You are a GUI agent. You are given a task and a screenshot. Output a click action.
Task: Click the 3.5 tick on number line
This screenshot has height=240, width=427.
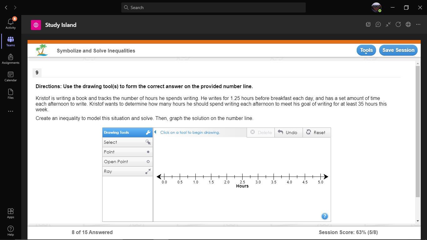pos(274,177)
